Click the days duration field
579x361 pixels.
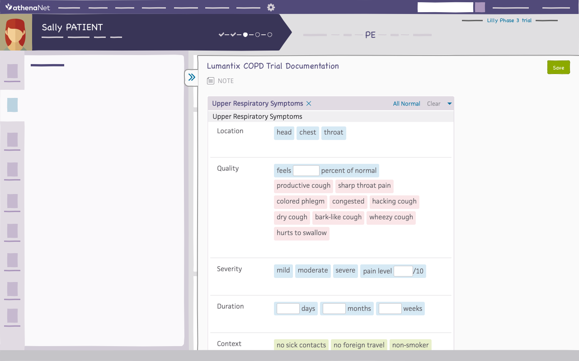pyautogui.click(x=288, y=309)
